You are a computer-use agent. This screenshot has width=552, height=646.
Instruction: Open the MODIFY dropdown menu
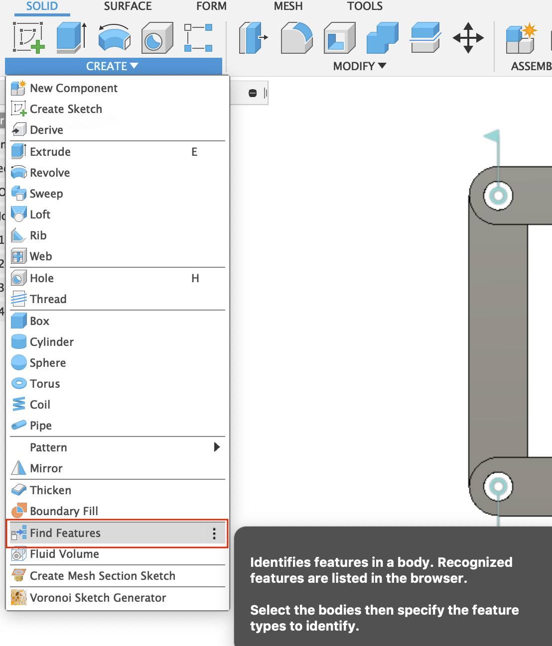tap(360, 66)
